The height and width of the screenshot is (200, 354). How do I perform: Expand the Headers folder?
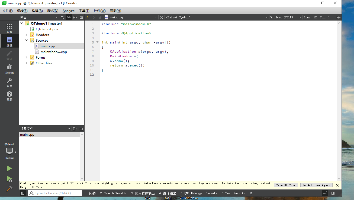point(26,35)
